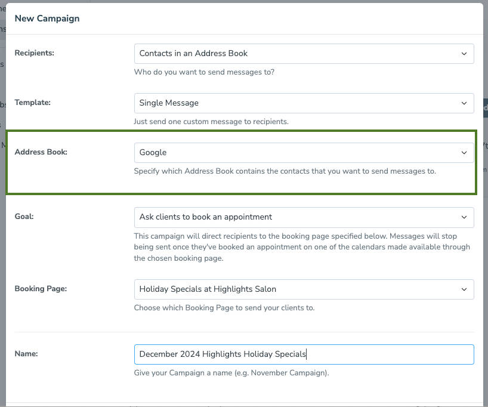
Task: Click the 'Booking Page:' label
Action: pos(41,289)
